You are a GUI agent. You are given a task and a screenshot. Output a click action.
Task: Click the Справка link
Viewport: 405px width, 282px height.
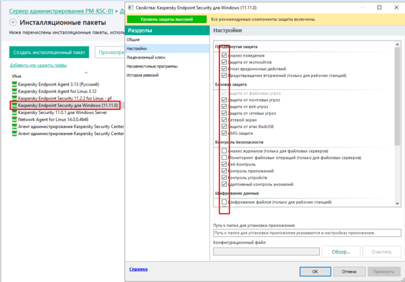click(x=138, y=269)
